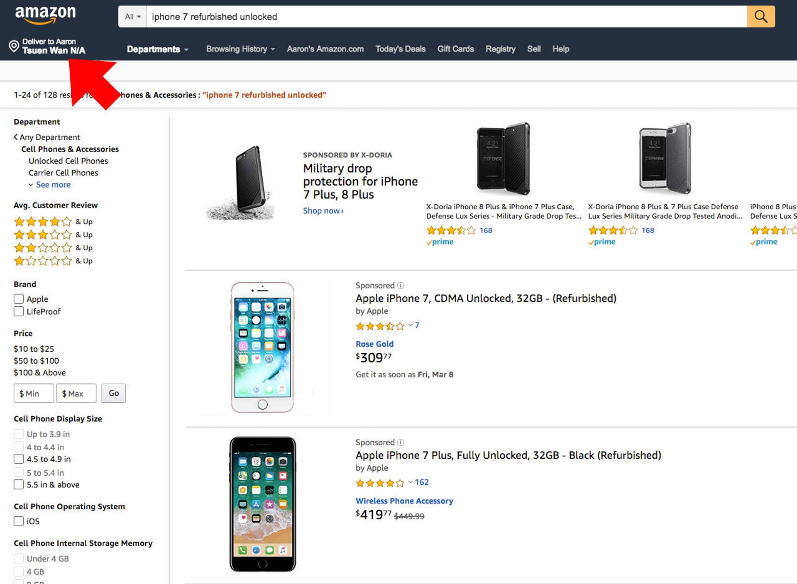Go back to Any Department

(47, 137)
